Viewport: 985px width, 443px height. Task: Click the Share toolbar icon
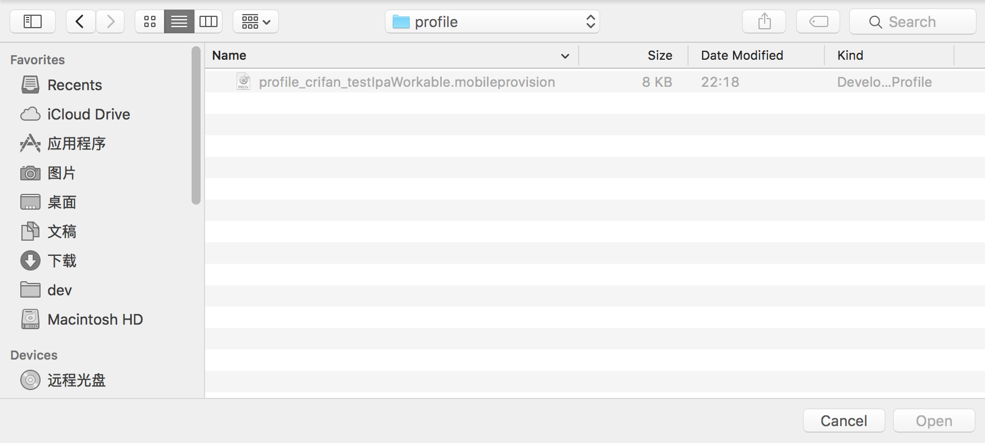tap(764, 22)
